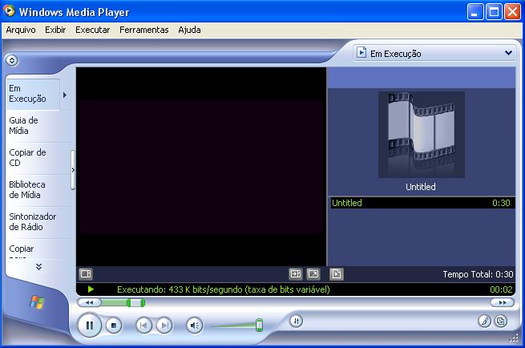Screen dimensions: 525x348
Task: Click the Windows Media Player title icon
Action: (x=9, y=11)
